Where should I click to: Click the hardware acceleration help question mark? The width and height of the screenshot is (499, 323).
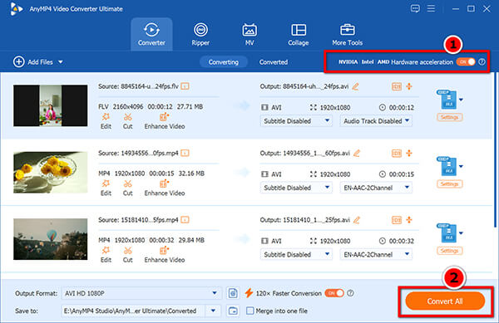pos(482,61)
